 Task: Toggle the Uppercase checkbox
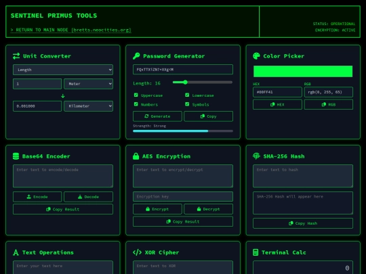pyautogui.click(x=136, y=95)
